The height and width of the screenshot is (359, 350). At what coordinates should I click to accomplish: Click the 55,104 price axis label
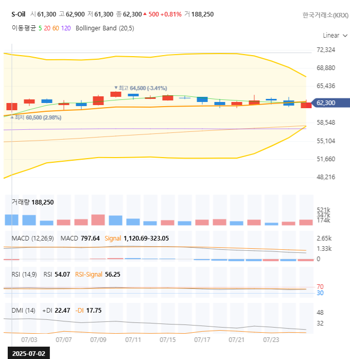pyautogui.click(x=326, y=141)
